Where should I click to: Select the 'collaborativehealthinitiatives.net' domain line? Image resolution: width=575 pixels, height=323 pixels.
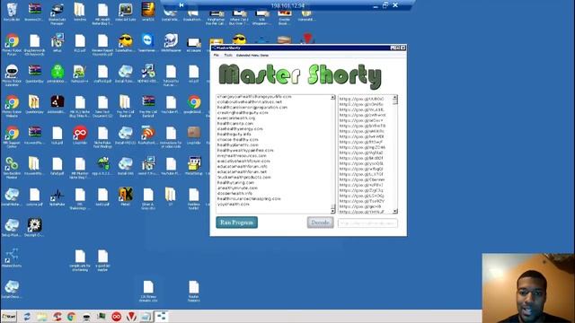click(250, 102)
